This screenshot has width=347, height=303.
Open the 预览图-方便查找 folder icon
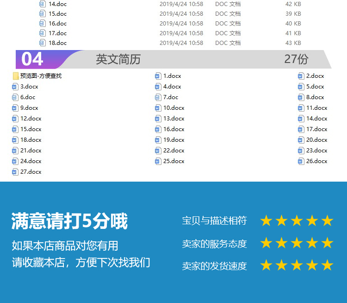16,76
